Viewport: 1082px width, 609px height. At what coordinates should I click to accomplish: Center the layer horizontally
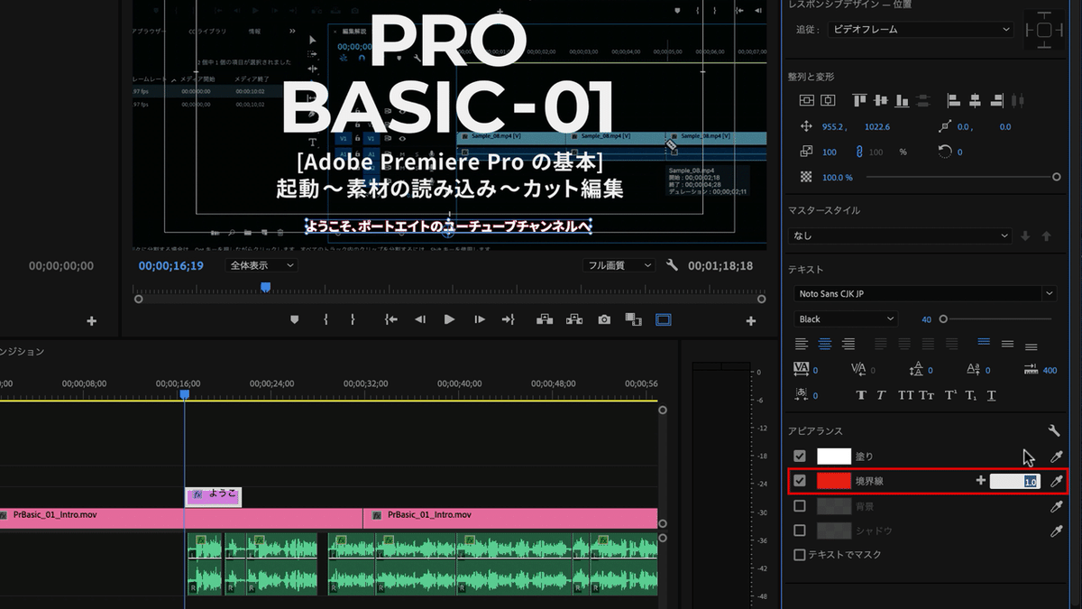pyautogui.click(x=829, y=101)
